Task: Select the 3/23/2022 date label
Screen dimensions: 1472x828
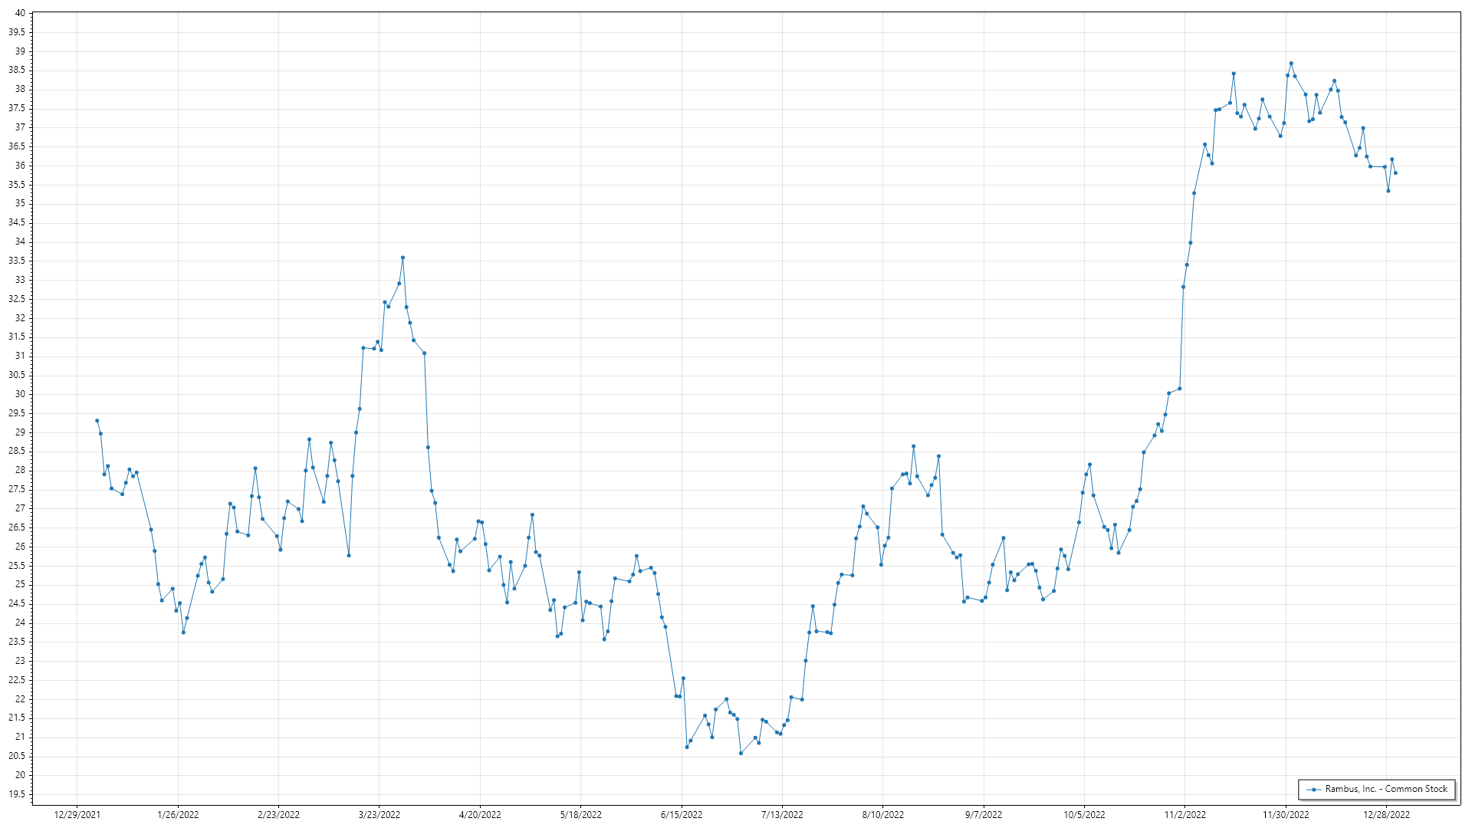Action: tap(379, 815)
